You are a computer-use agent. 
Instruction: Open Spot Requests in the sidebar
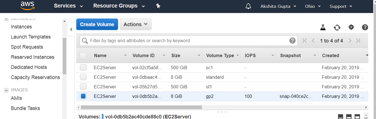click(x=27, y=47)
